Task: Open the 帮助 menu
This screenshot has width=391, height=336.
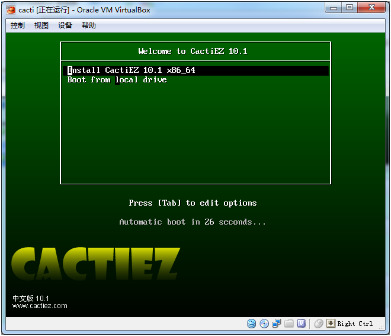Action: pos(89,25)
